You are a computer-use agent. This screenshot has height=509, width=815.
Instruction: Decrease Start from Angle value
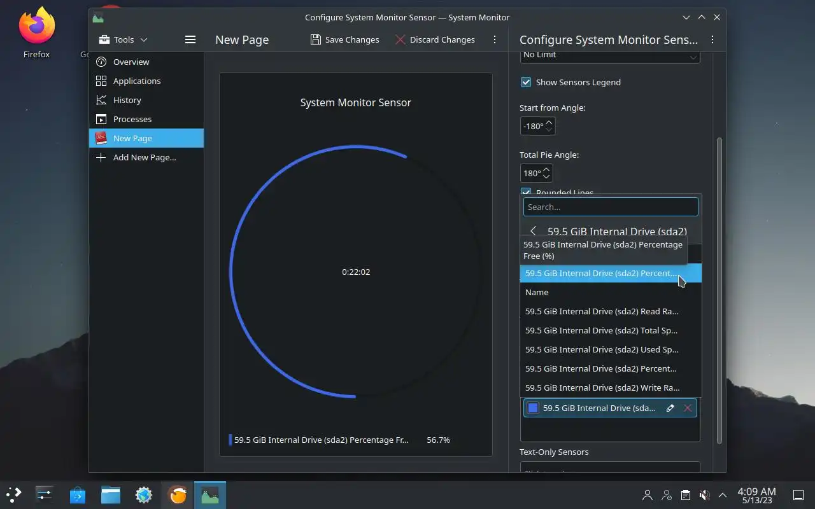(549, 129)
